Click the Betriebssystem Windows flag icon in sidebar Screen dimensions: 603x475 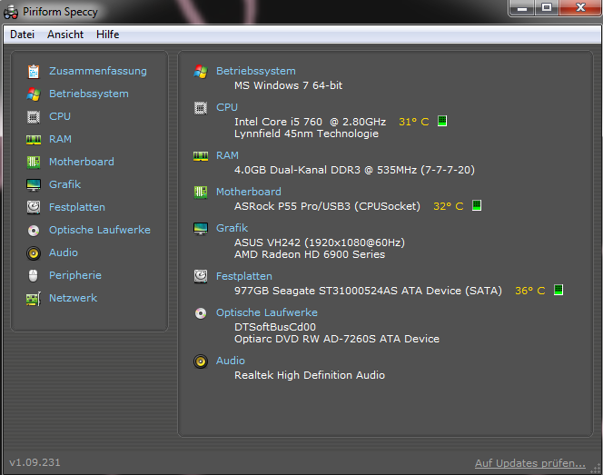pyautogui.click(x=34, y=94)
